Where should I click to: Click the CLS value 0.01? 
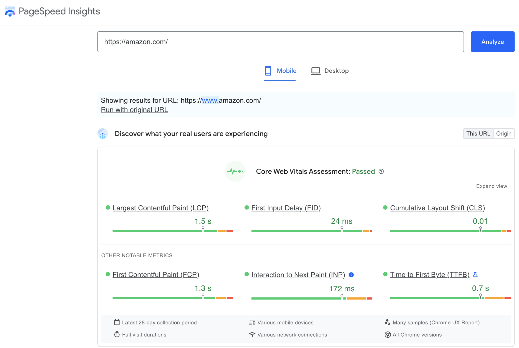480,221
